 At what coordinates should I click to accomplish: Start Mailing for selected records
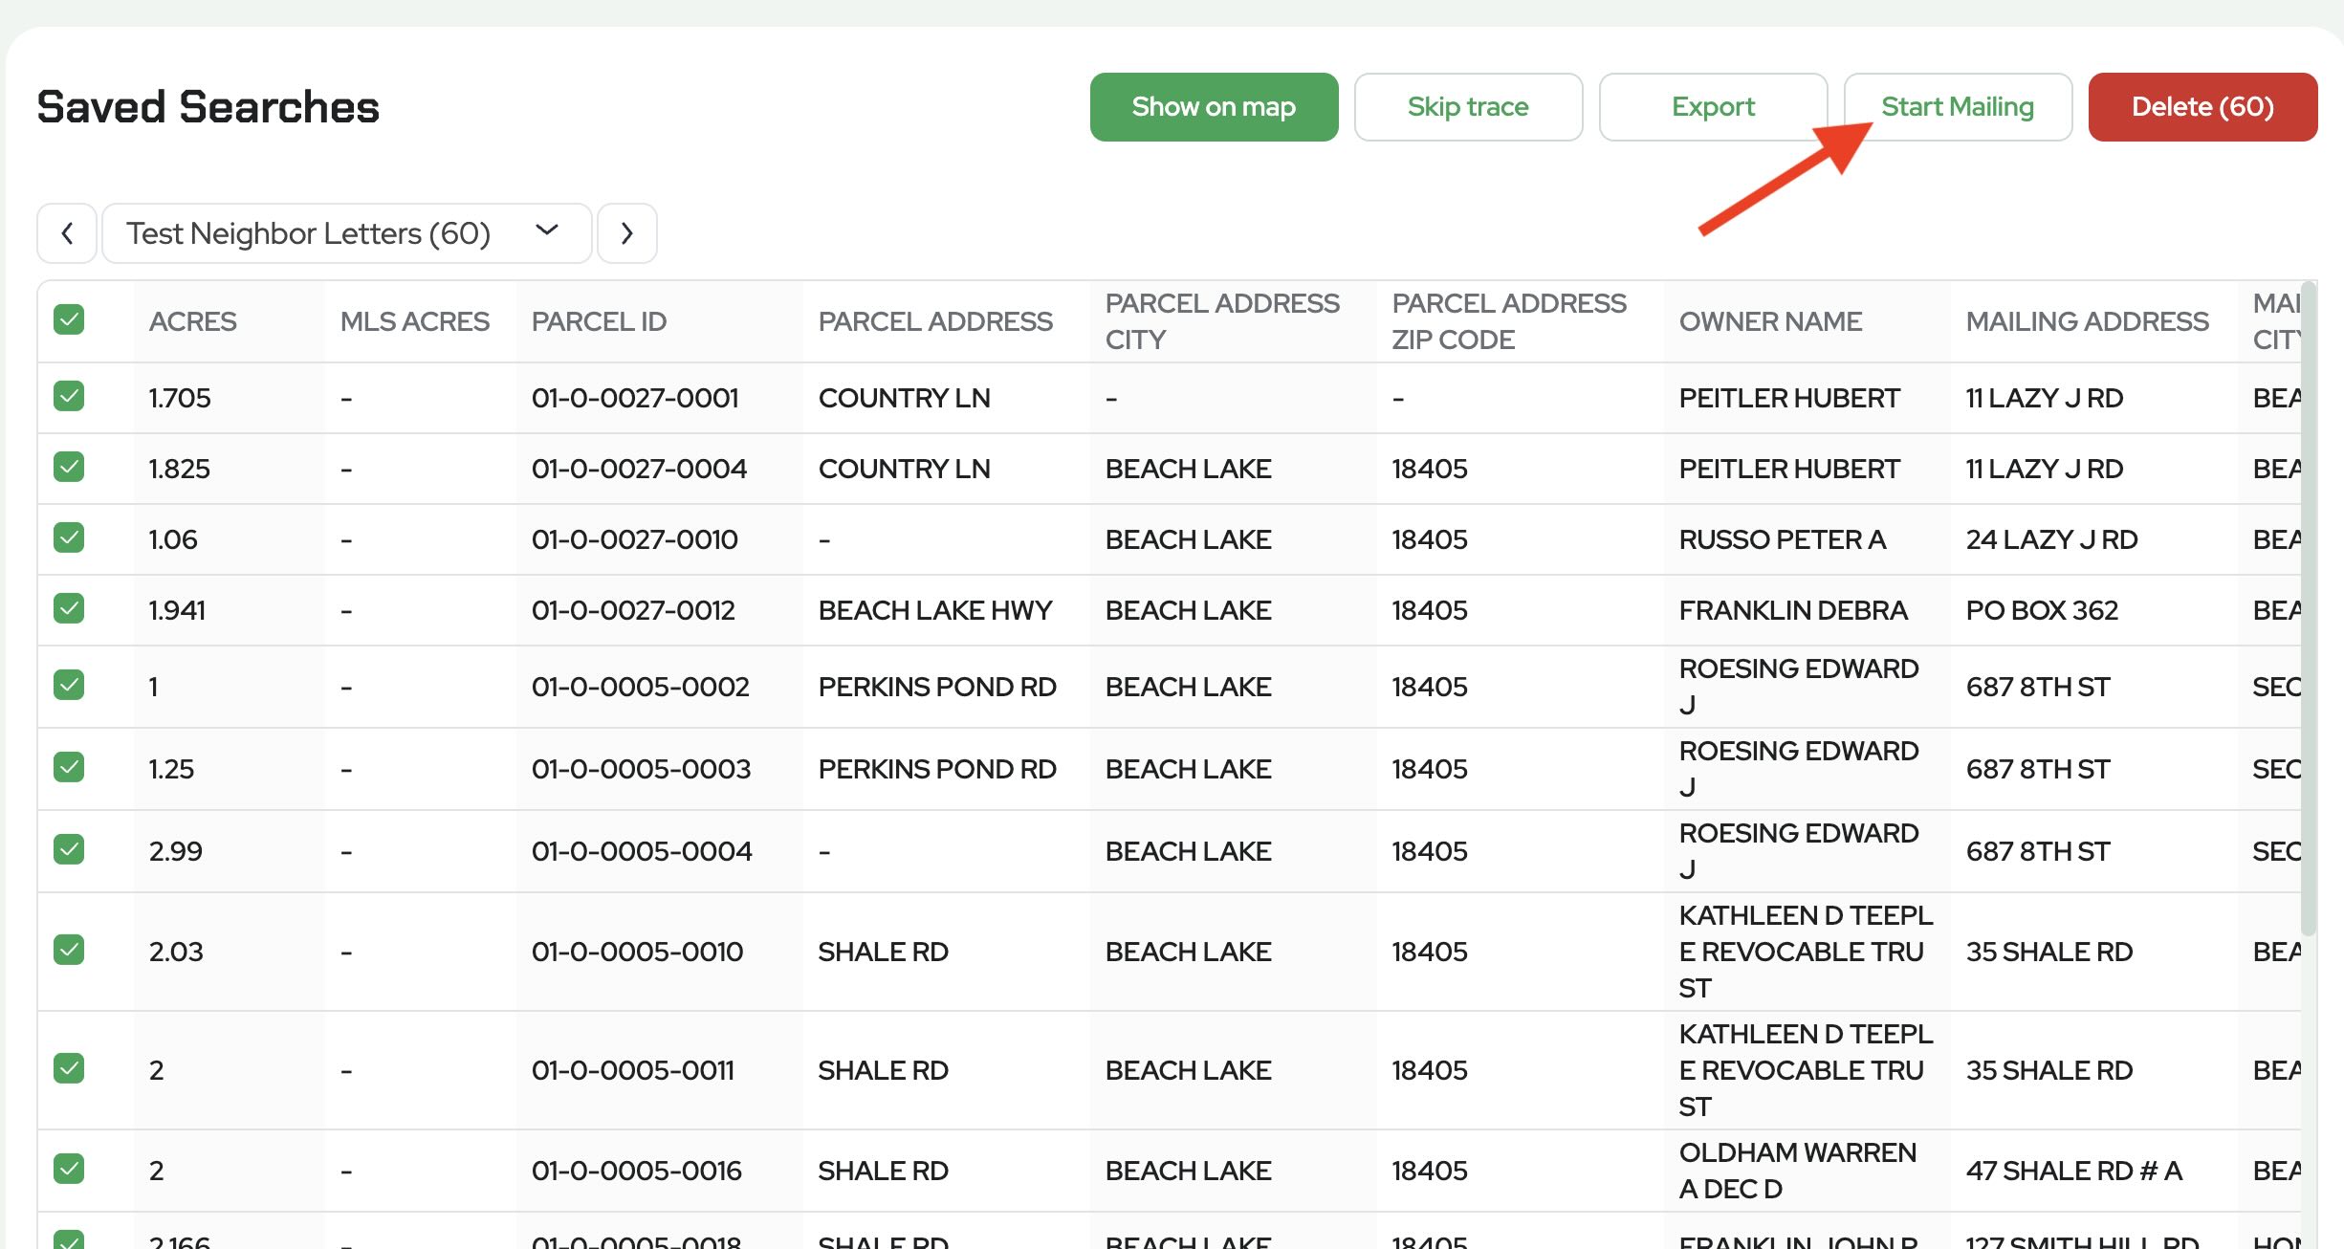(x=1957, y=107)
